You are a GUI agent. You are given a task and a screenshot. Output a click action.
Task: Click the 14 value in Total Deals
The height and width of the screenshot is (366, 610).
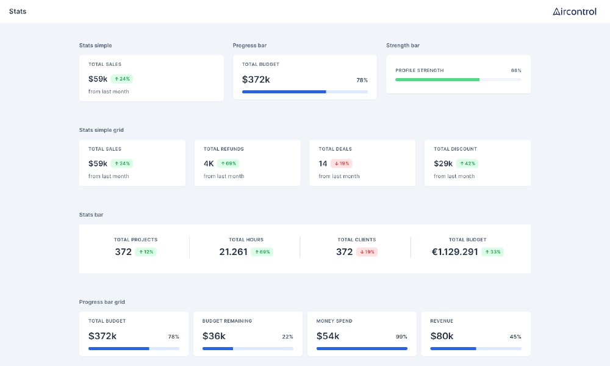(x=323, y=163)
